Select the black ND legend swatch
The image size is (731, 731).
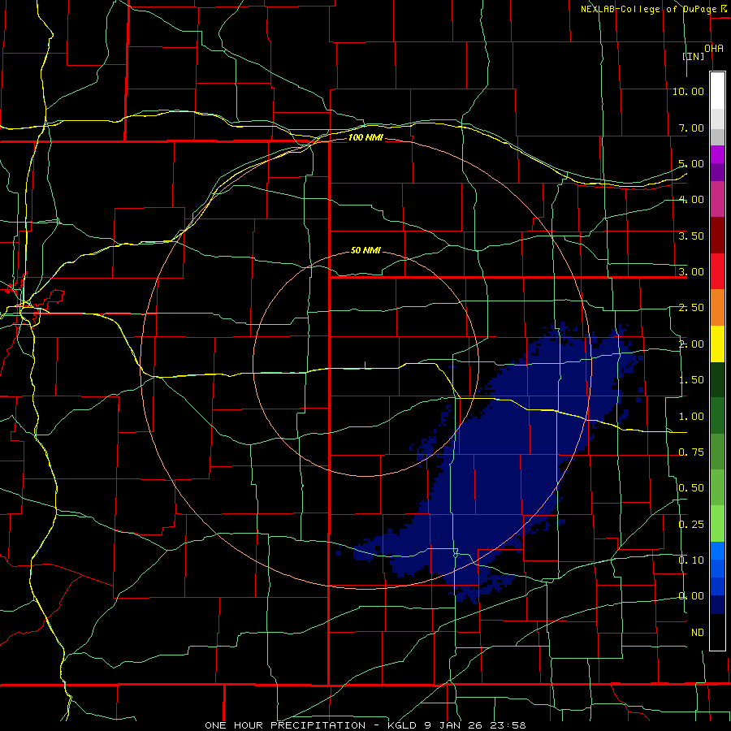[717, 632]
